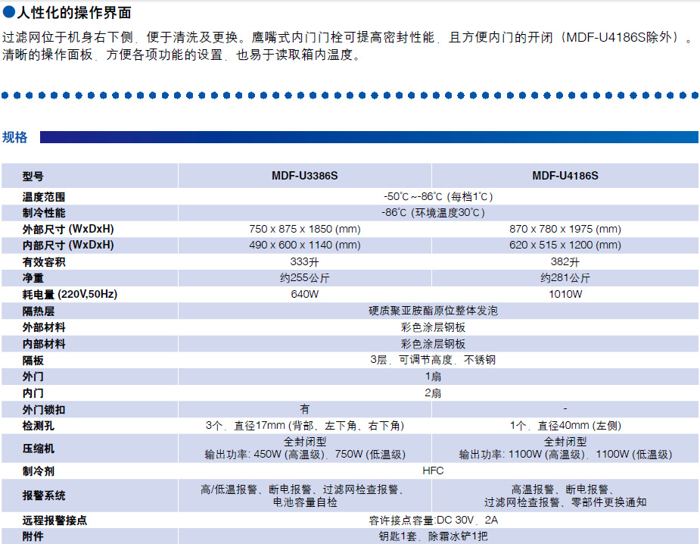The height and width of the screenshot is (544, 700).
Task: Click '输出功率: 450W (高温级), 750W (低温级)'
Action: pos(305,455)
